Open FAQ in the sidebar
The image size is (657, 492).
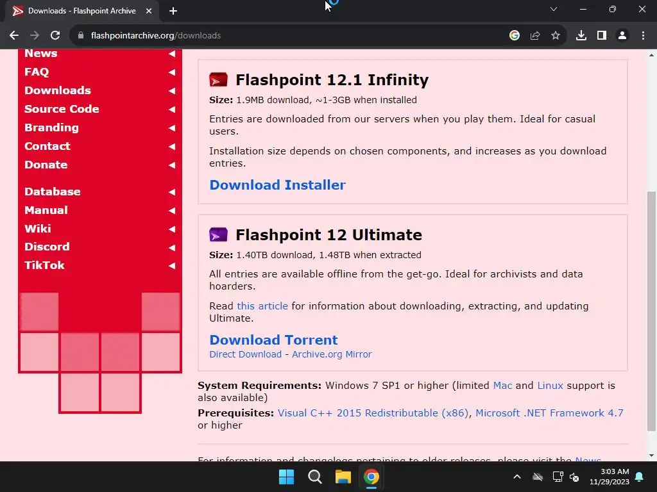[37, 72]
